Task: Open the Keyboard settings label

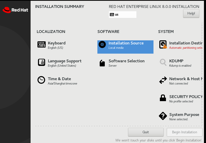Action: 57,43
